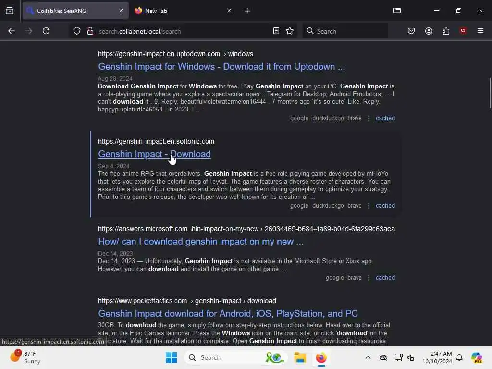Open Firefox tracking protection shield
Image resolution: width=492 pixels, height=369 pixels.
coord(77,31)
